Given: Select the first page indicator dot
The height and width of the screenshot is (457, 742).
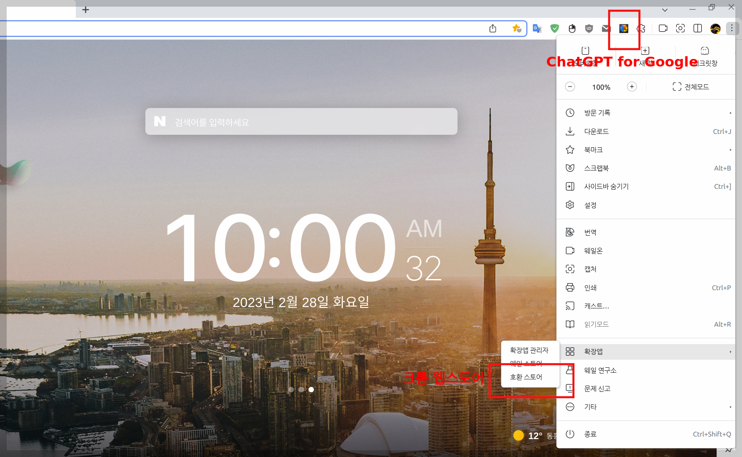Looking at the screenshot, I should click(291, 390).
